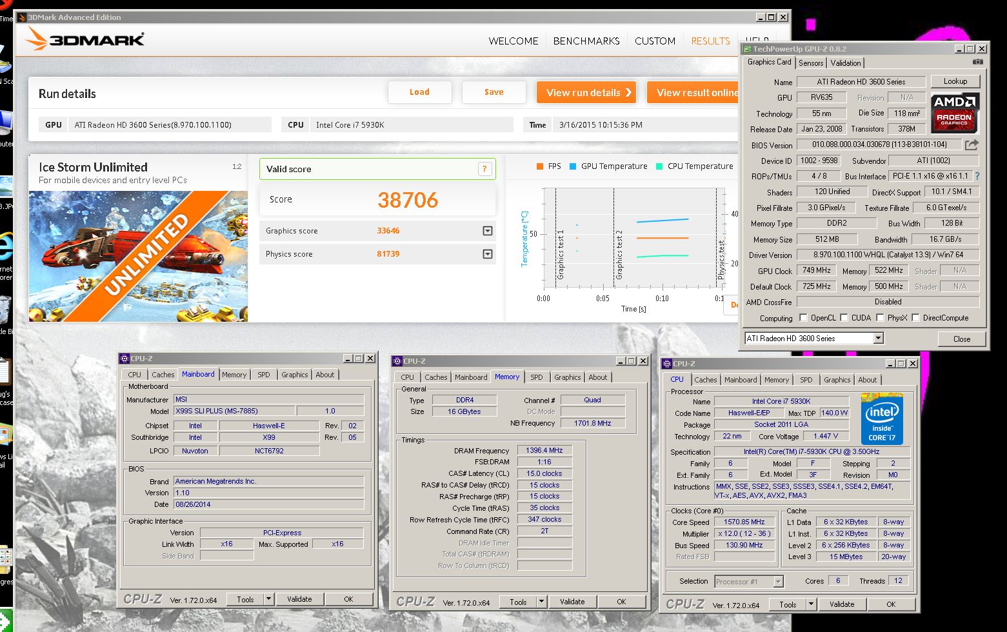
Task: Click the Bus Interface question mark in GPU-Z
Action: coord(977,176)
